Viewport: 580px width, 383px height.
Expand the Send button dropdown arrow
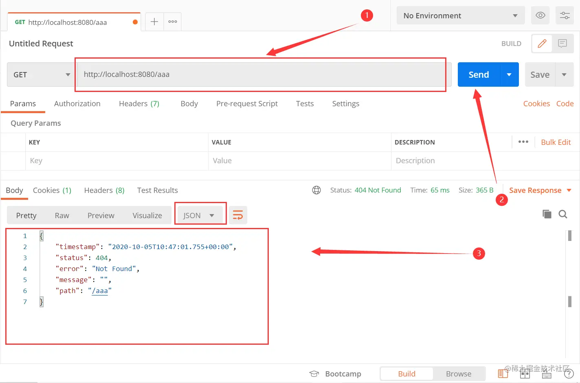[509, 74]
